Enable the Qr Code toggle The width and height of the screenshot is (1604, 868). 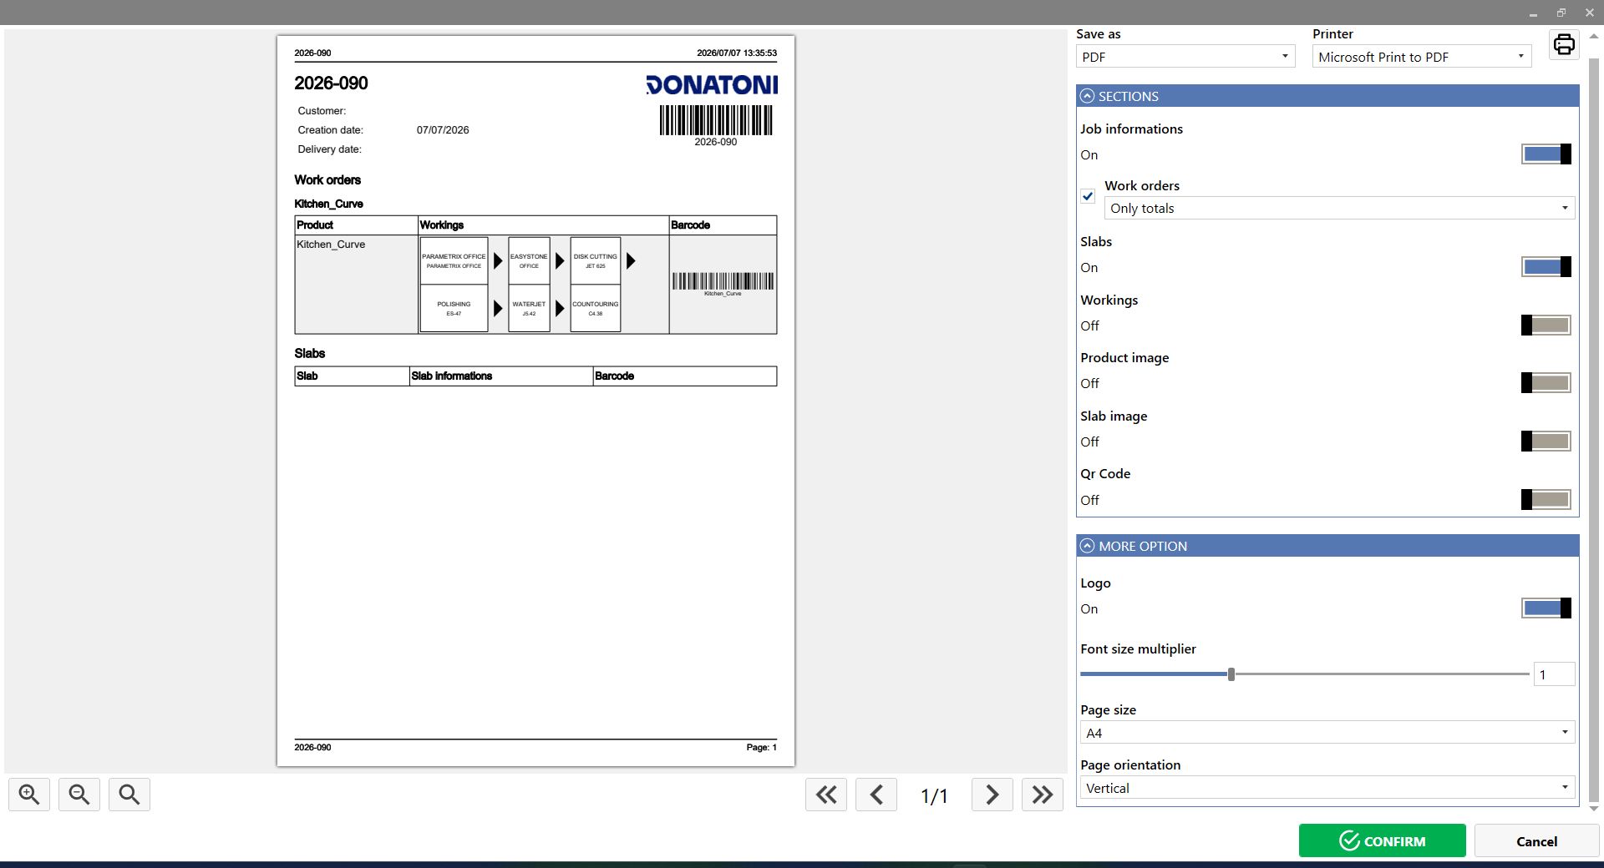point(1546,500)
